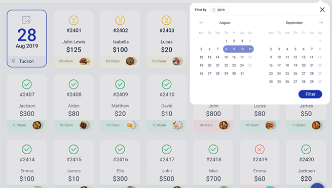Click the green checkmark on order #2418
This screenshot has width=332, height=188.
pos(213,150)
